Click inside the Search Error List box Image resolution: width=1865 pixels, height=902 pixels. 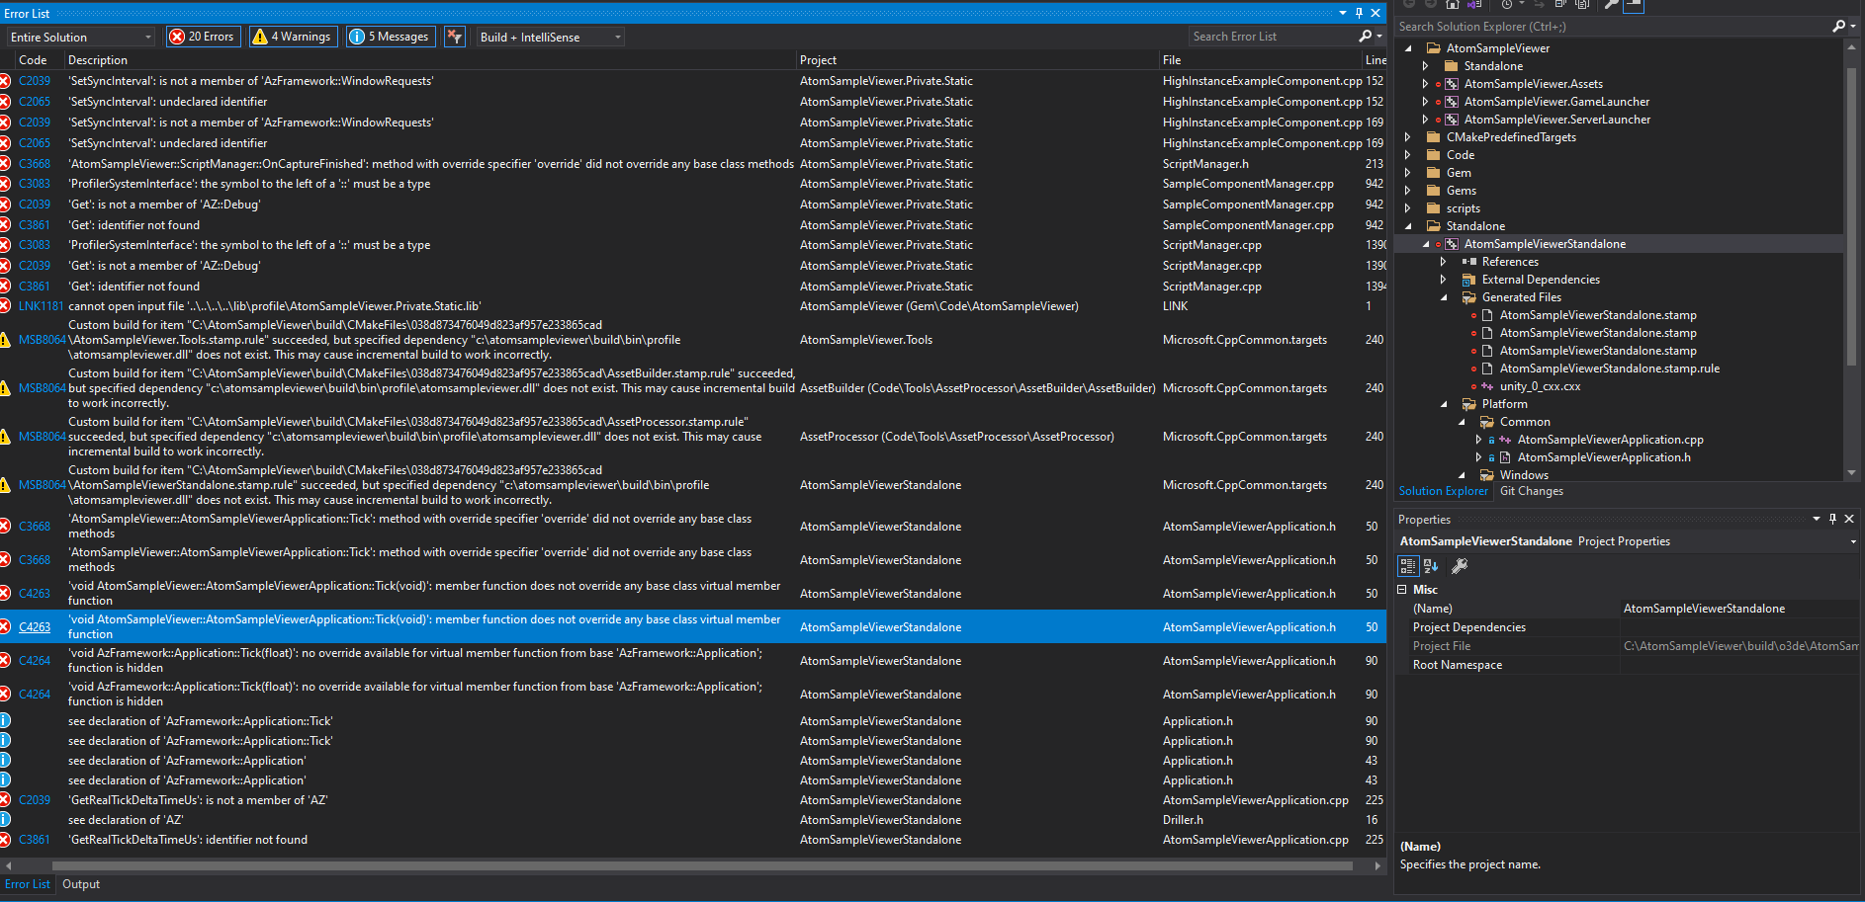(x=1276, y=36)
